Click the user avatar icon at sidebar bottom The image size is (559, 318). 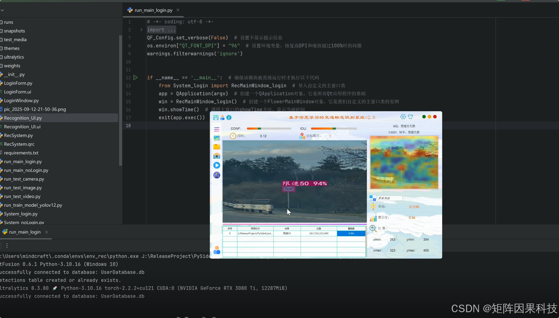click(x=217, y=250)
